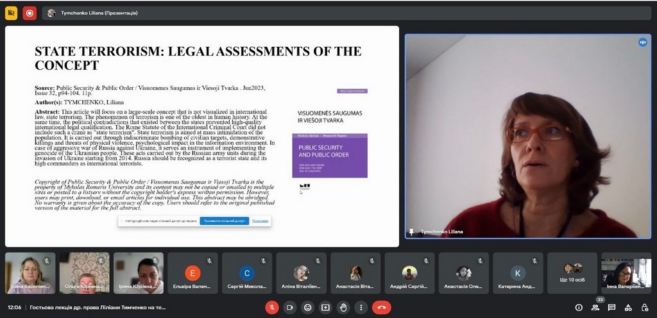Open the chat messages panel

pos(611,308)
